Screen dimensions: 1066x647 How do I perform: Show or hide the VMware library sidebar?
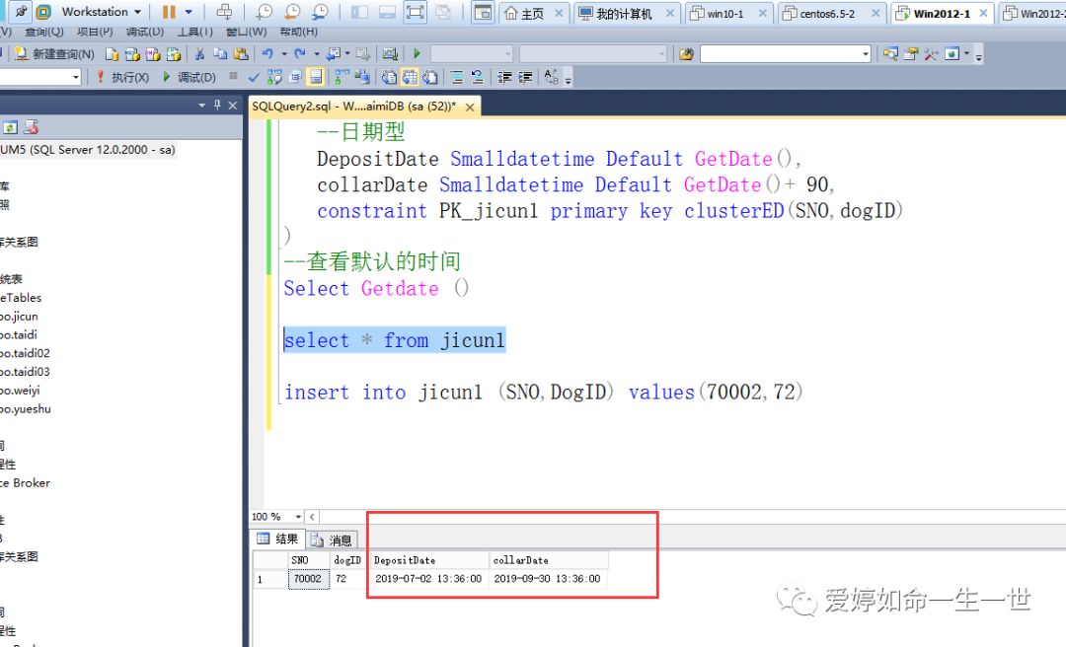[x=359, y=12]
